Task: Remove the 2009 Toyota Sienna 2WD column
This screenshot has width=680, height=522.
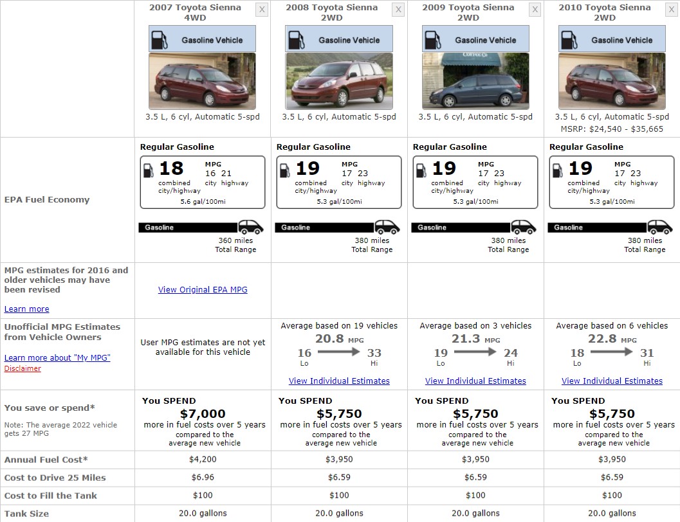Action: coord(535,10)
